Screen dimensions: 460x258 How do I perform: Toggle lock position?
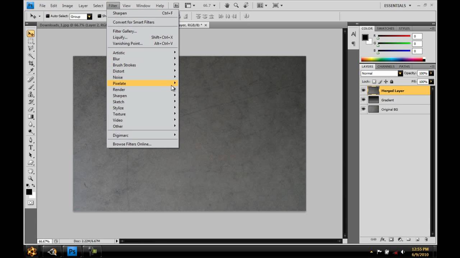tap(386, 82)
